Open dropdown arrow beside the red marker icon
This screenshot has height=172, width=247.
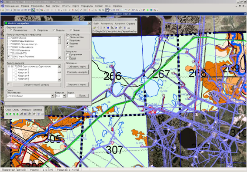pyautogui.click(x=92, y=10)
